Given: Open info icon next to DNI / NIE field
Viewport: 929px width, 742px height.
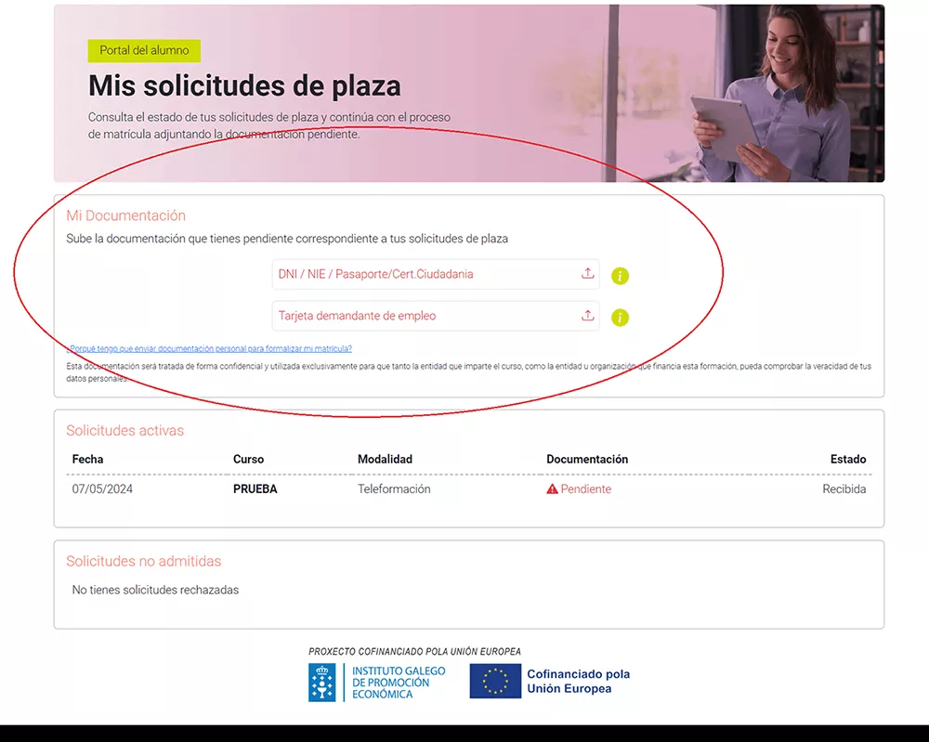Looking at the screenshot, I should (620, 276).
